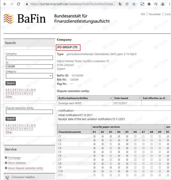Viewport: 171px width, 180px height.
Task: Open the browser three-dot menu
Action: pos(170,4)
